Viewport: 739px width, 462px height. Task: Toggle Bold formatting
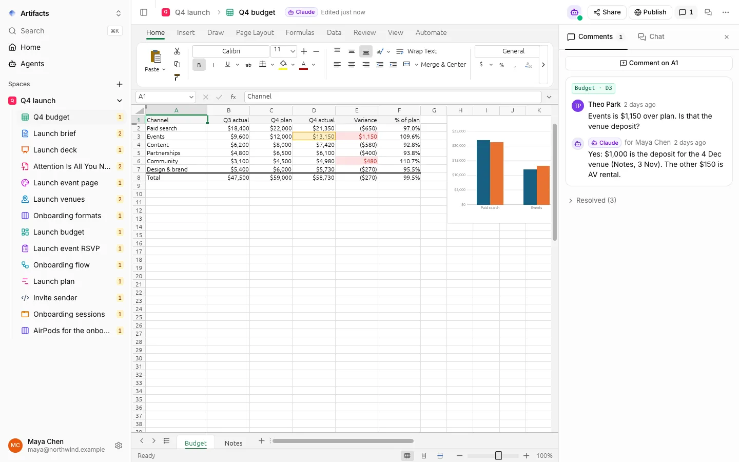pyautogui.click(x=199, y=65)
